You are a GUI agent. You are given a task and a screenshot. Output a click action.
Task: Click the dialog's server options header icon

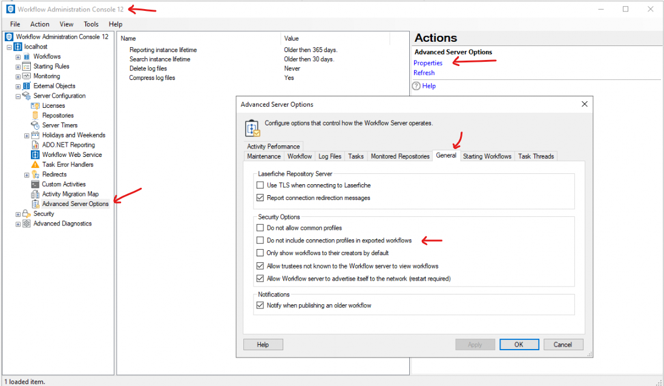(252, 128)
